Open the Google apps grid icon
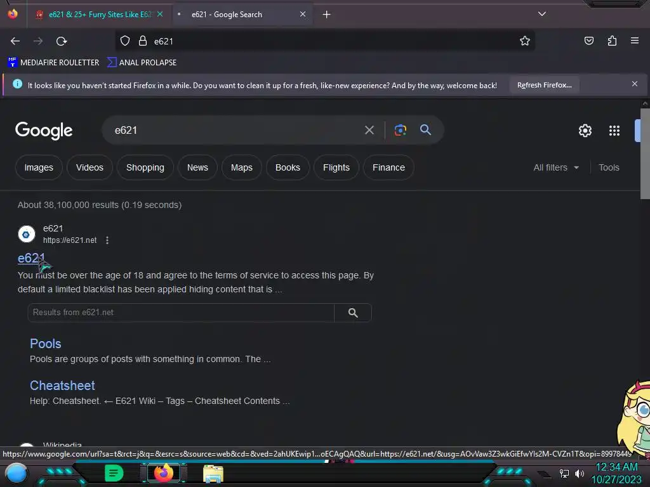Screen dimensions: 650x487 614,131
